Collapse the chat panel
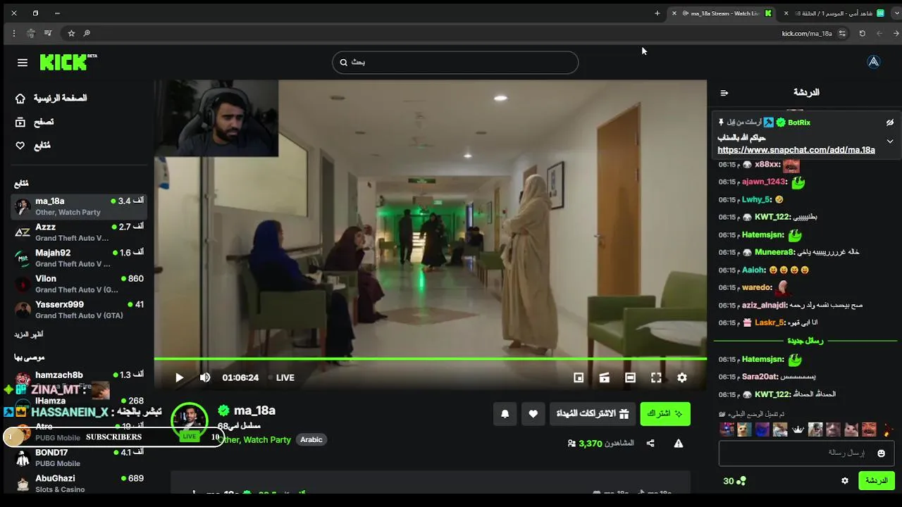Screen dimensions: 902x507 tap(724, 93)
